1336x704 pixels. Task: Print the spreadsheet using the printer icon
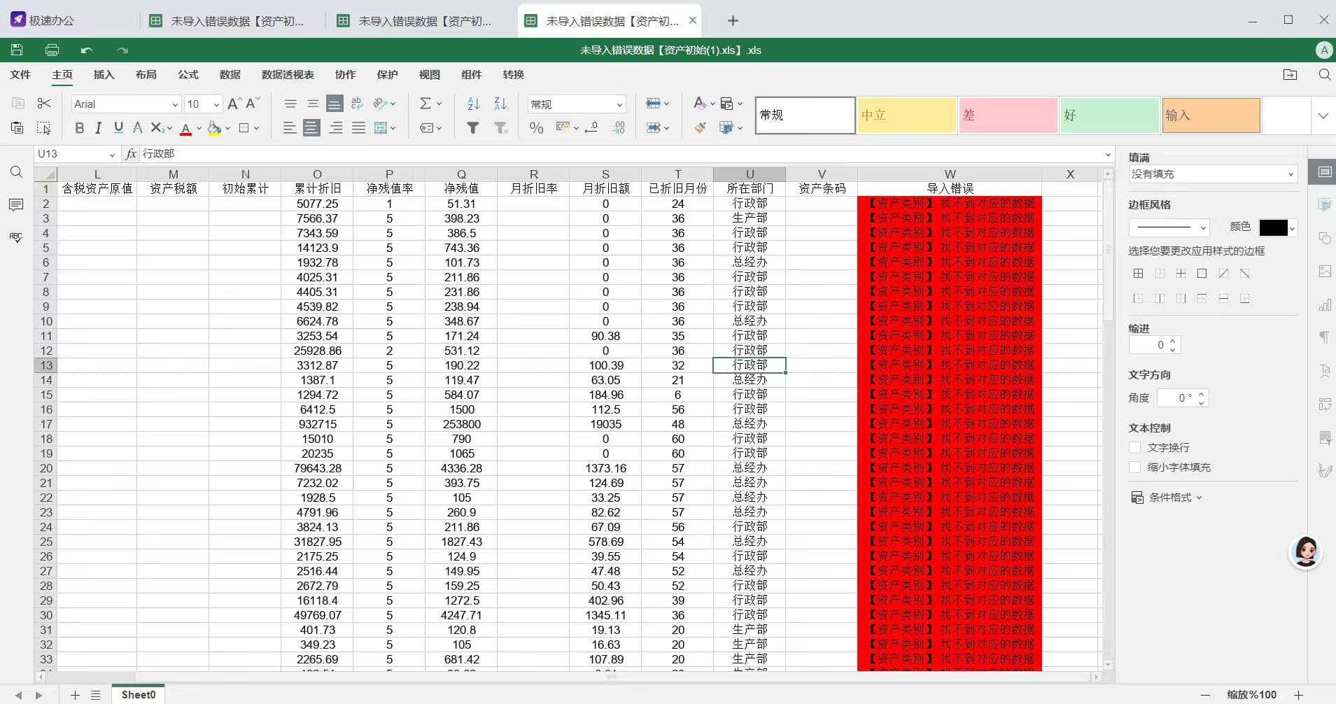[x=52, y=50]
